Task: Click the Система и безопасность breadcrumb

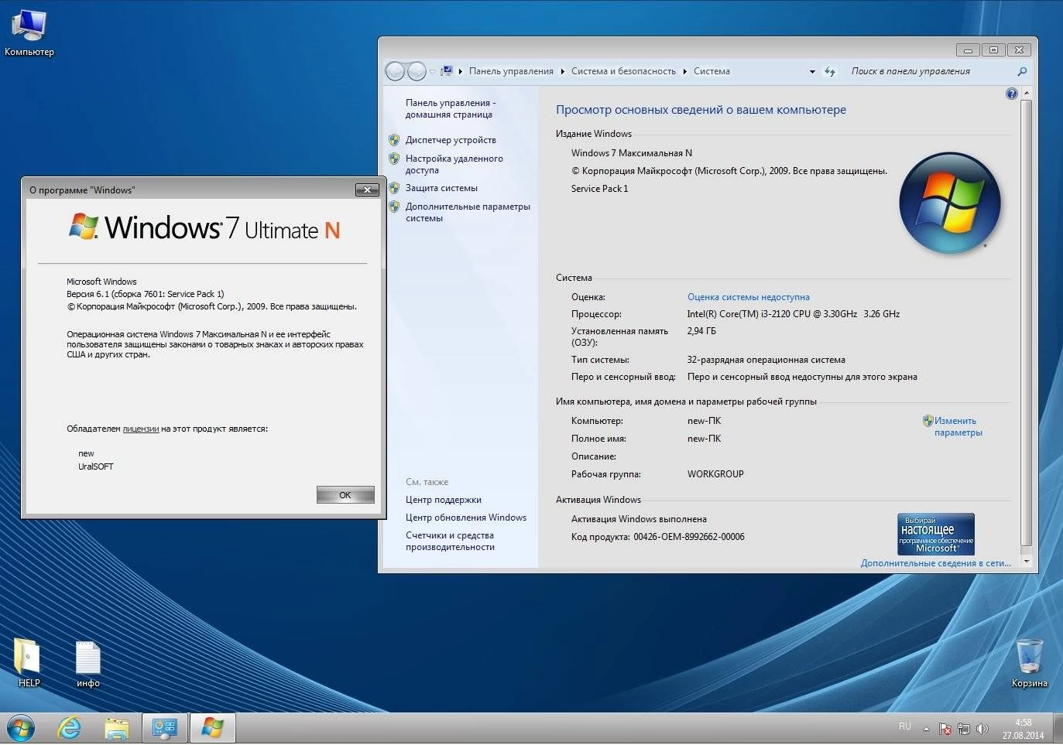Action: [623, 71]
